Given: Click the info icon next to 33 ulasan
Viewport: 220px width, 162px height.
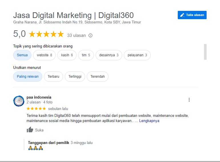Looking at the screenshot, I should (90, 35).
